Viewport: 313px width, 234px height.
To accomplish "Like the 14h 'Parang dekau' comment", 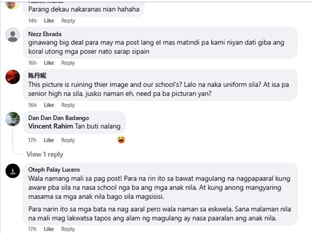I will click(x=49, y=20).
